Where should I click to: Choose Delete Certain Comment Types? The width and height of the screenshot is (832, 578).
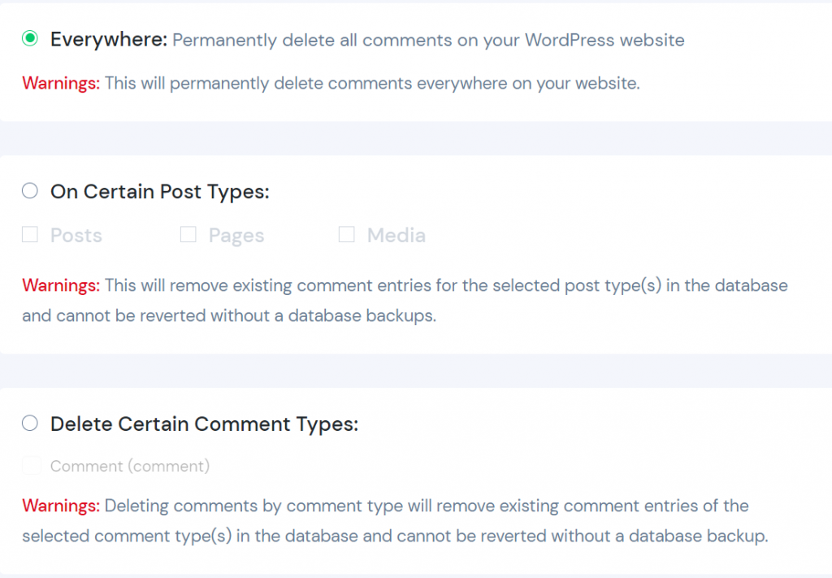point(29,424)
